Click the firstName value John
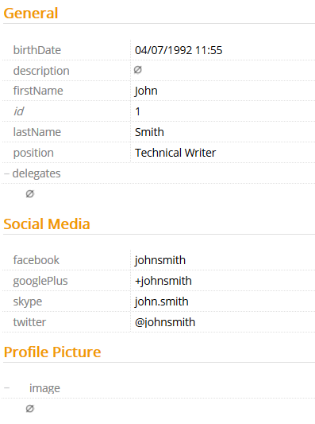 146,91
